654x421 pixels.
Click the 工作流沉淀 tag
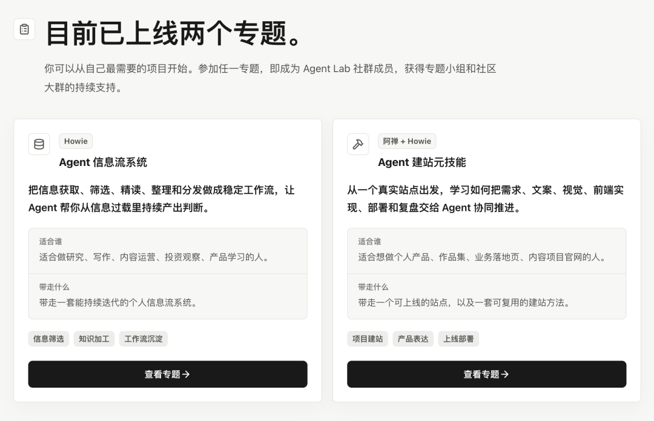(144, 339)
